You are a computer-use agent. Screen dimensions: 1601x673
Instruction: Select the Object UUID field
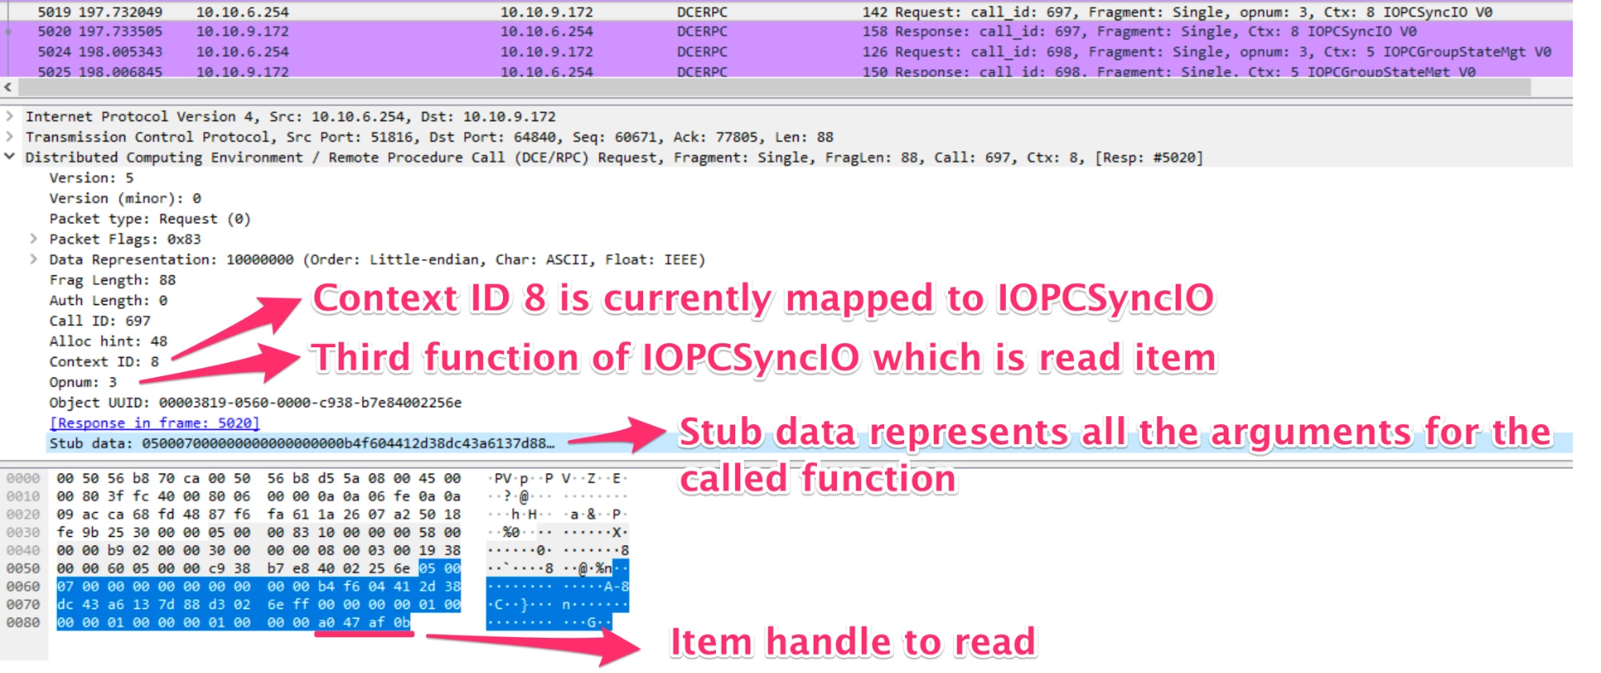pyautogui.click(x=255, y=403)
